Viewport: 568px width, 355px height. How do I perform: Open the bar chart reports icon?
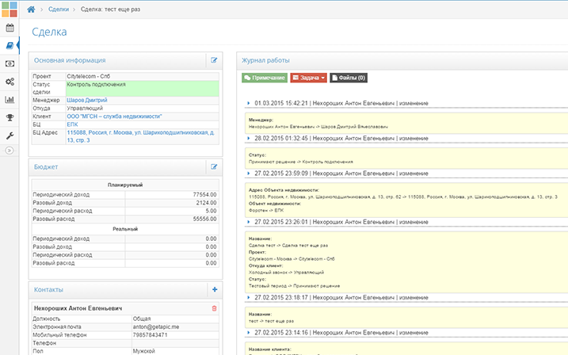[x=10, y=100]
